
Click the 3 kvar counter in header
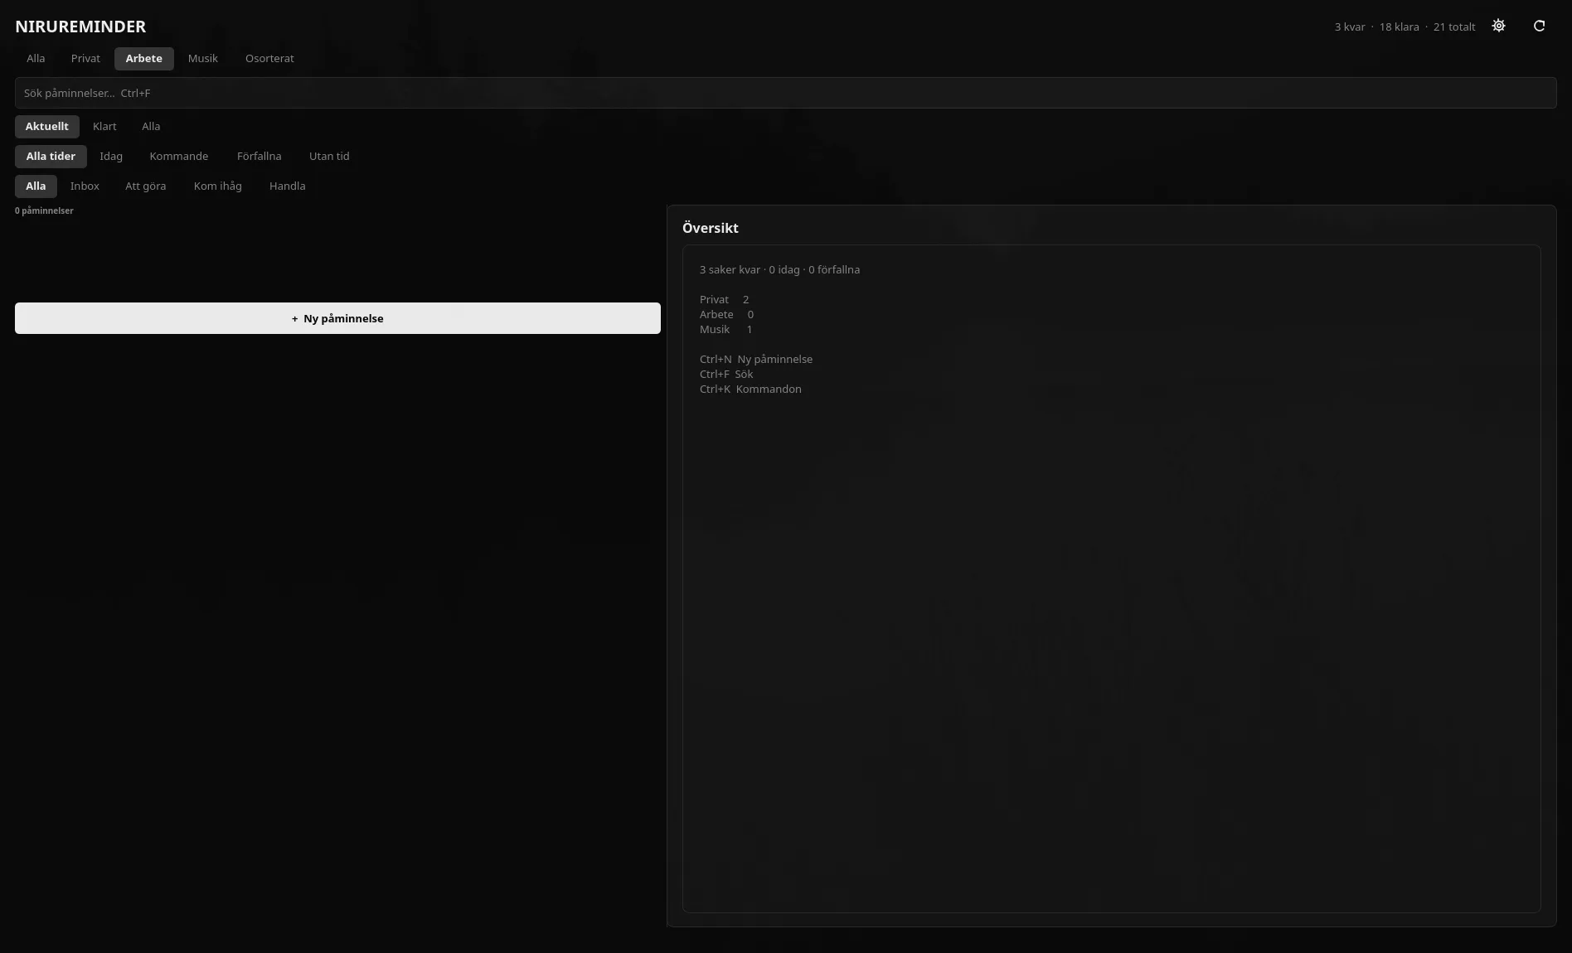(1350, 27)
